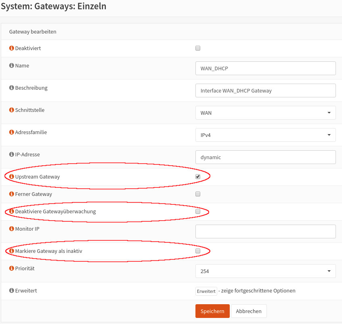Viewport: 342px width, 324px height.
Task: Check Markiere Gateway als inaktiv
Action: point(198,251)
